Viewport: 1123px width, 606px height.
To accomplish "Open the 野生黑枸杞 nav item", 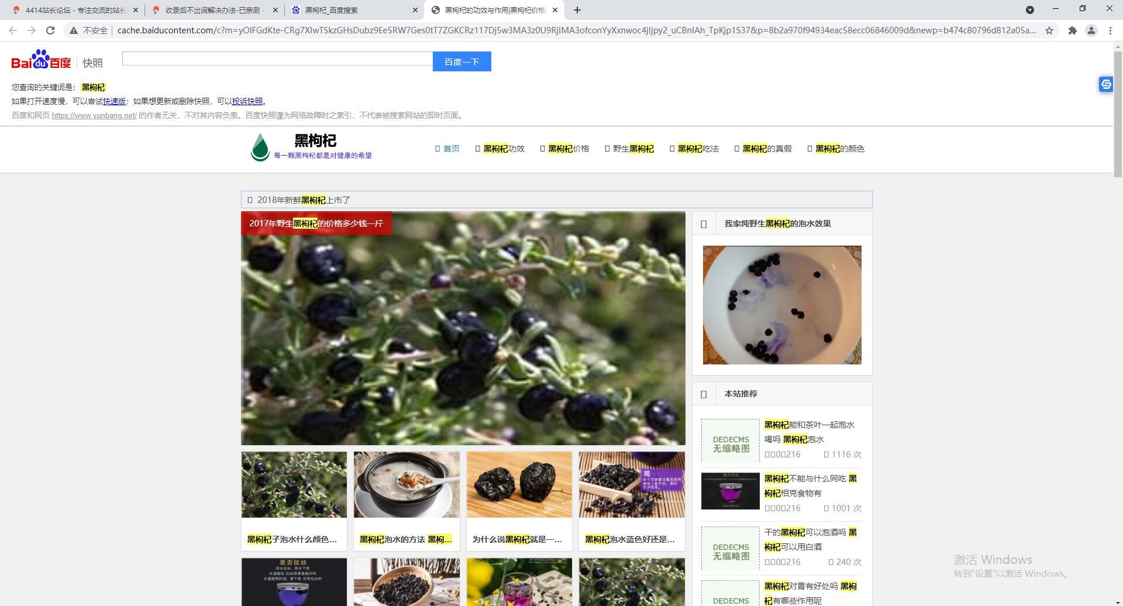I will (629, 149).
